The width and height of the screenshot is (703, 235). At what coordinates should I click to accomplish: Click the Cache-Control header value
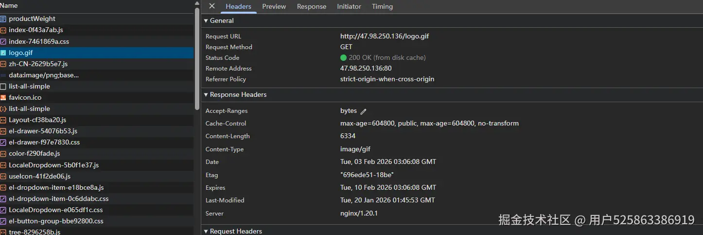coord(429,123)
